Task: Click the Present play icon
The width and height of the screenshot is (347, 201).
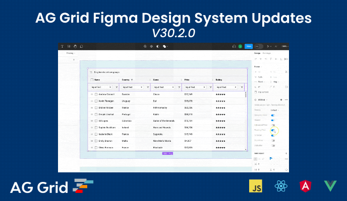Action: pyautogui.click(x=268, y=46)
